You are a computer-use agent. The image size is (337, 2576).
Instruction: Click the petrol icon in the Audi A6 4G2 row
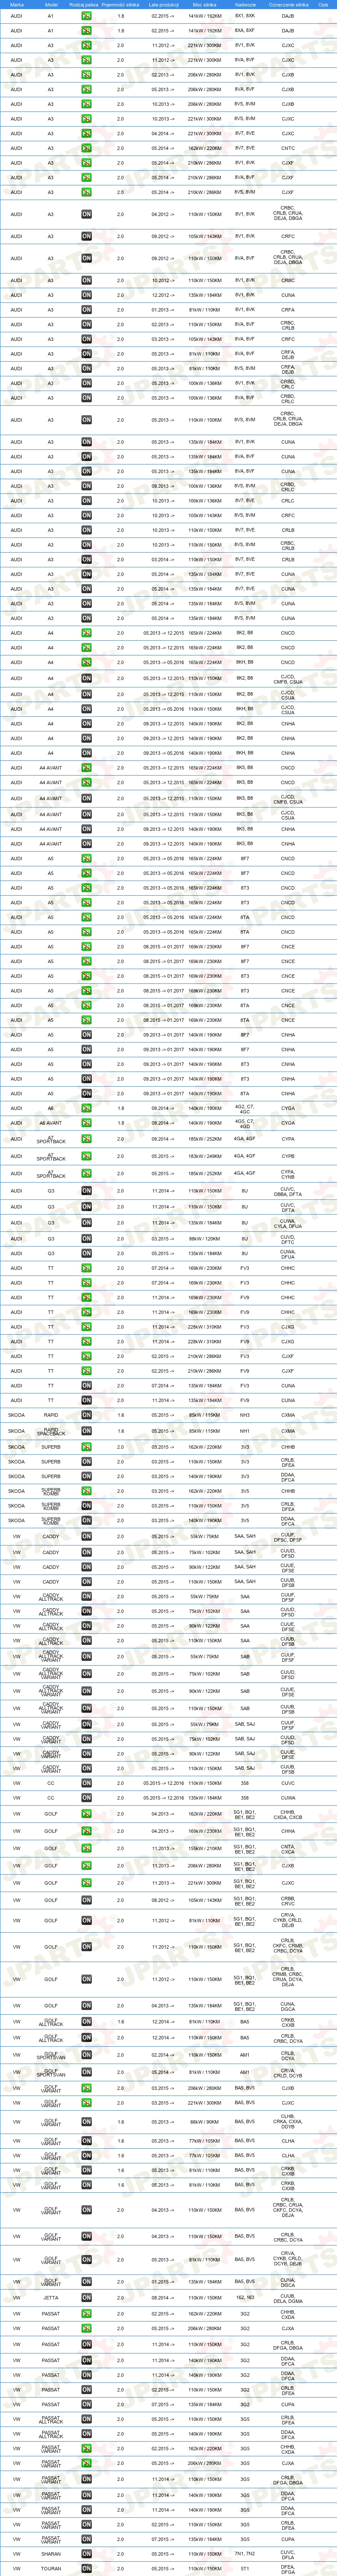coord(87,1108)
